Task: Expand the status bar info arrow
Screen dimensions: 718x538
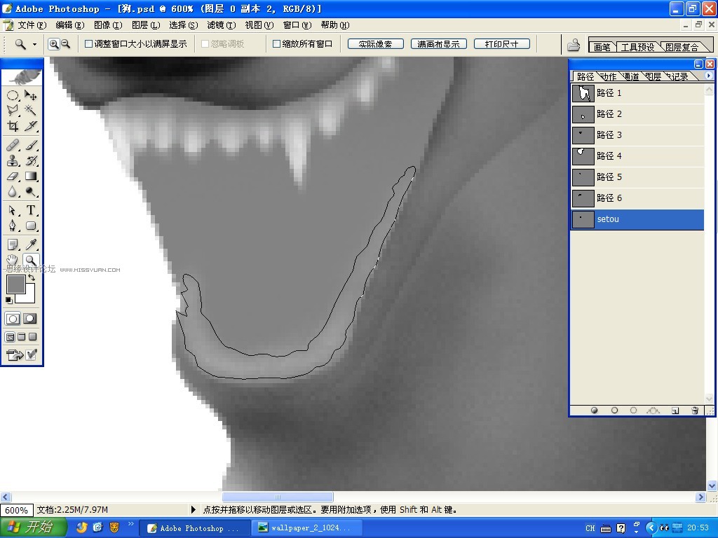Action: point(193,509)
